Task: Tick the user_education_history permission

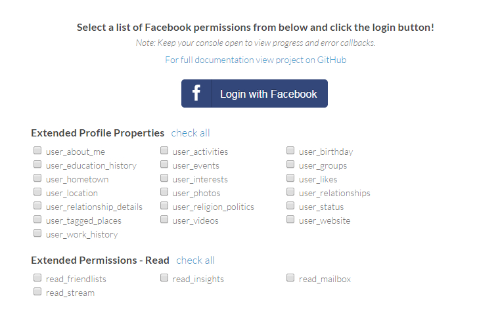Action: (x=37, y=165)
